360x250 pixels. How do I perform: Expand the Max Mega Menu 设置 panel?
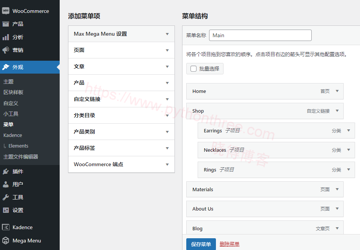tap(121, 34)
